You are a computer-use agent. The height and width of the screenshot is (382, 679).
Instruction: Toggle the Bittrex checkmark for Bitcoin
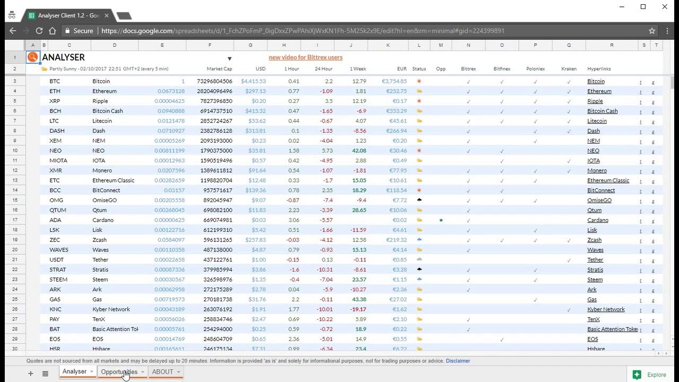(468, 82)
